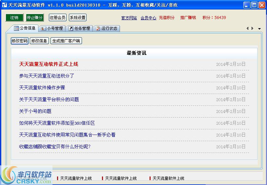267x185 pixels.
Task: Close the 天天流量互动软件 window
Action: [x=262, y=5]
